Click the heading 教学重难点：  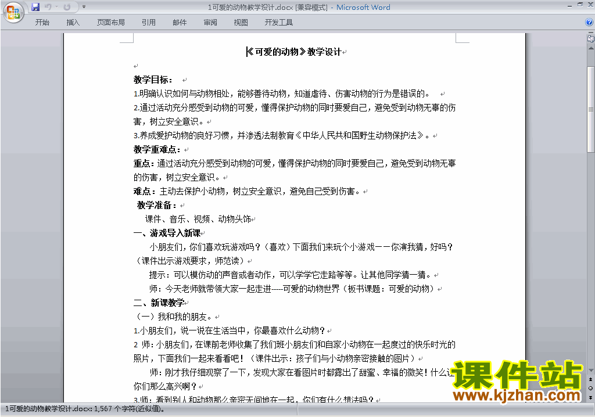pos(157,149)
